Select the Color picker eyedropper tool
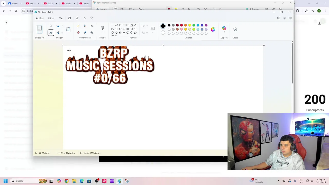The image size is (329, 185). tap(85, 33)
